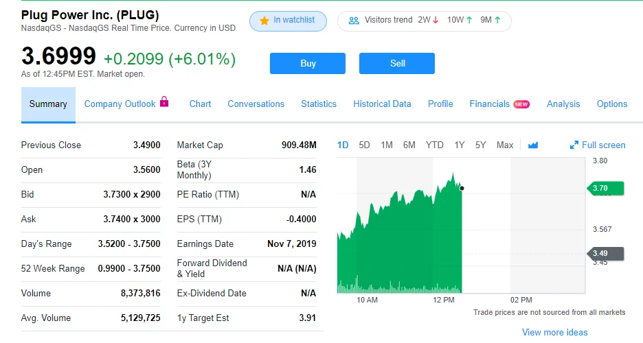The image size is (643, 343).
Task: Switch chart type with the area chart icon
Action: point(532,145)
